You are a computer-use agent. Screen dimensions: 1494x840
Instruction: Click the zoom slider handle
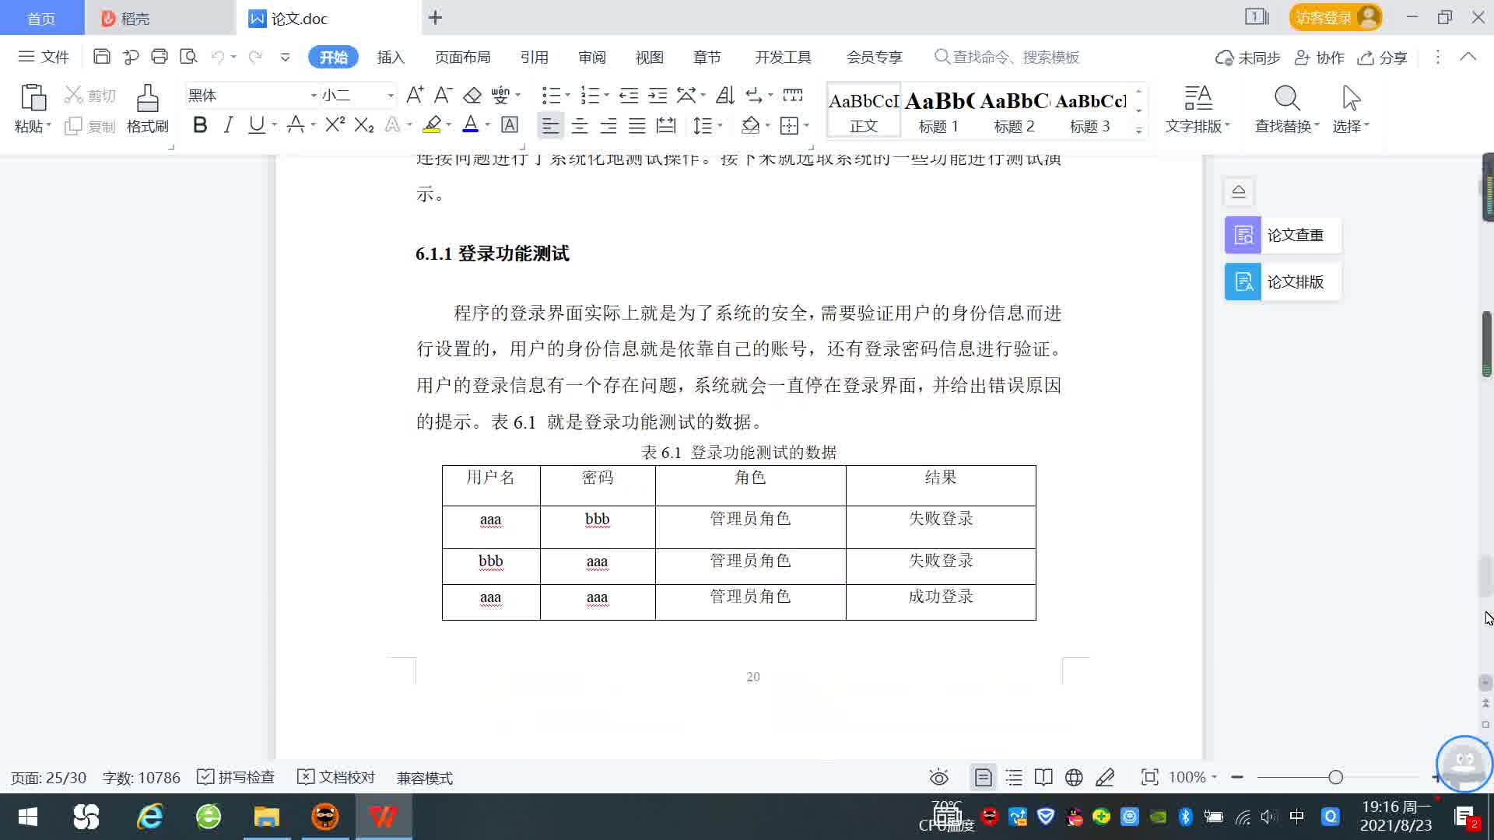[x=1335, y=777]
